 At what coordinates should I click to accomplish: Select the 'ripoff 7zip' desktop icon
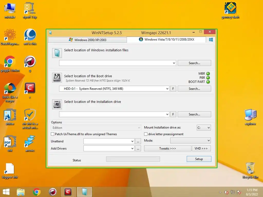coord(30,10)
